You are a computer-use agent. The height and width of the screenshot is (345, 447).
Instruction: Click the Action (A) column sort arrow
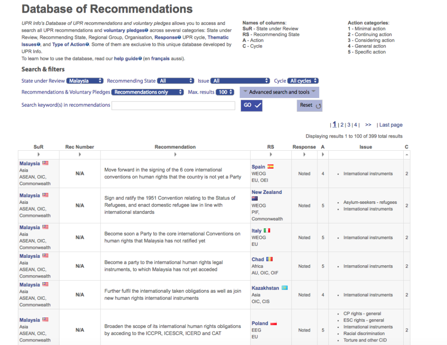[x=323, y=155]
